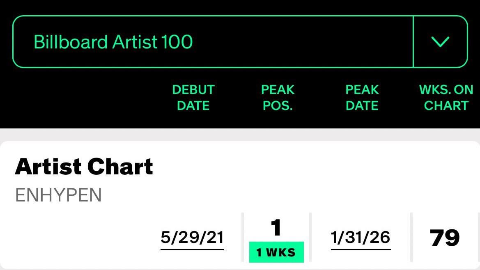Screen dimensions: 480x270
Task: Select the DEBUT DATE column header
Action: 193,97
